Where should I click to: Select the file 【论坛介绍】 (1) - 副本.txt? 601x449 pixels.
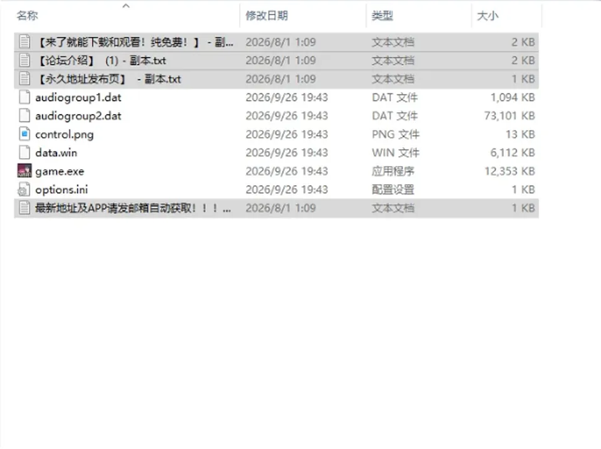click(101, 61)
